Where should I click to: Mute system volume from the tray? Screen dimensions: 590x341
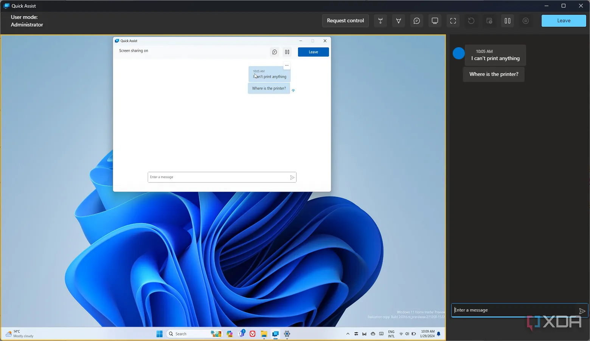(407, 334)
